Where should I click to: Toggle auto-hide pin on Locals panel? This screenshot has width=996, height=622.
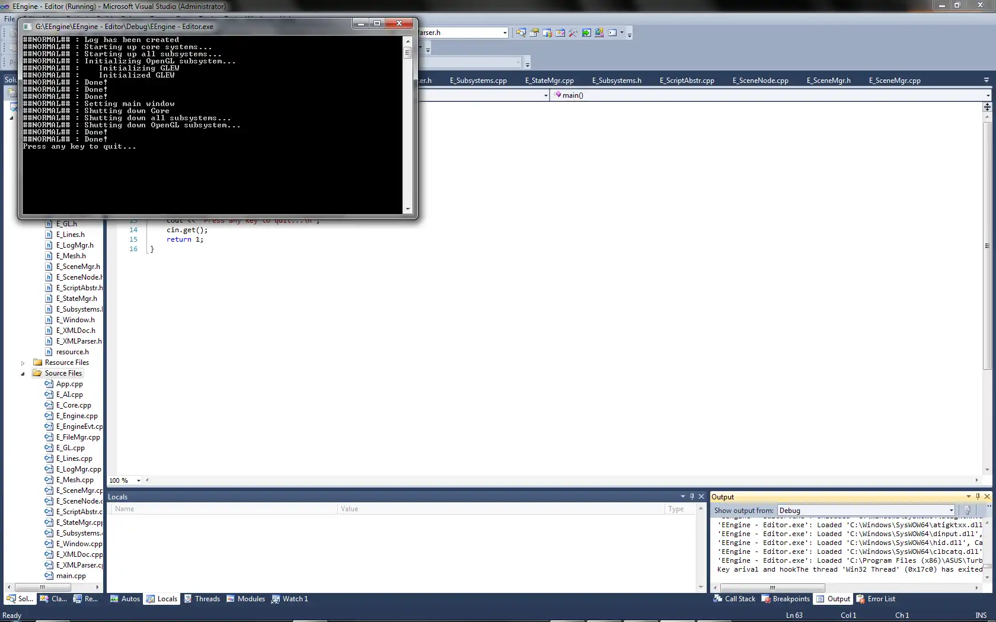[692, 496]
